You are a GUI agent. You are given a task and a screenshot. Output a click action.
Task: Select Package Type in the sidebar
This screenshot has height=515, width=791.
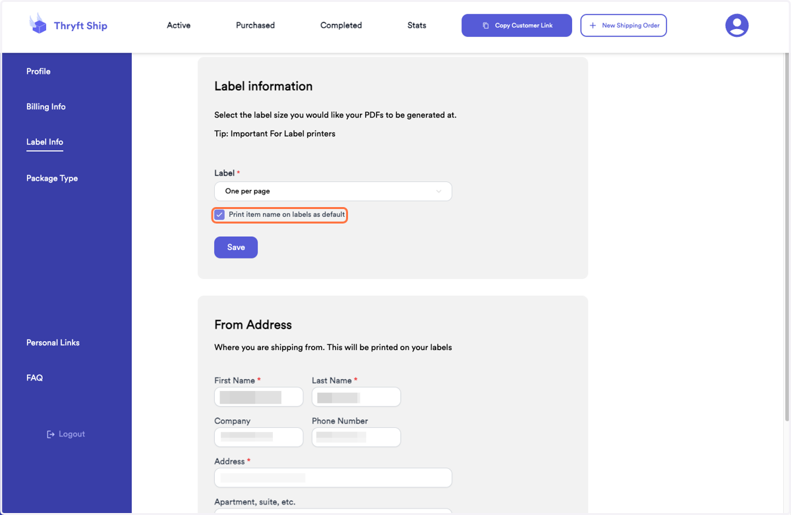pos(52,178)
